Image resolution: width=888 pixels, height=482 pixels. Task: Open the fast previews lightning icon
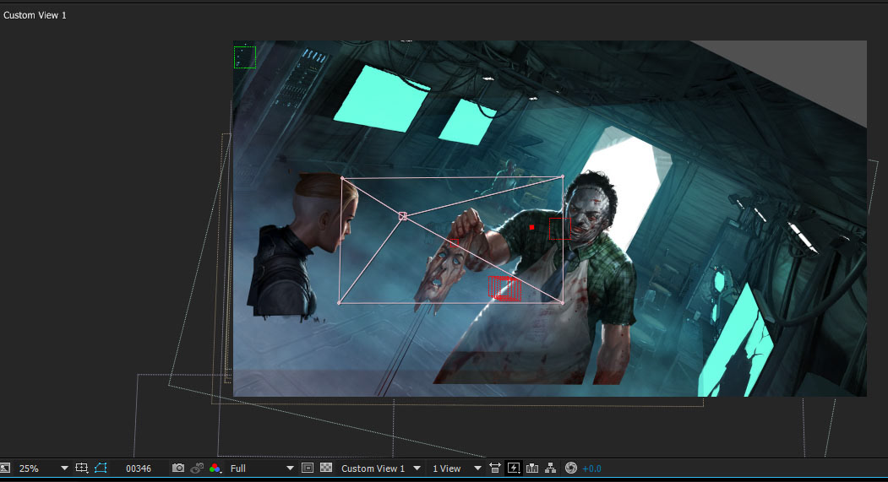(514, 468)
